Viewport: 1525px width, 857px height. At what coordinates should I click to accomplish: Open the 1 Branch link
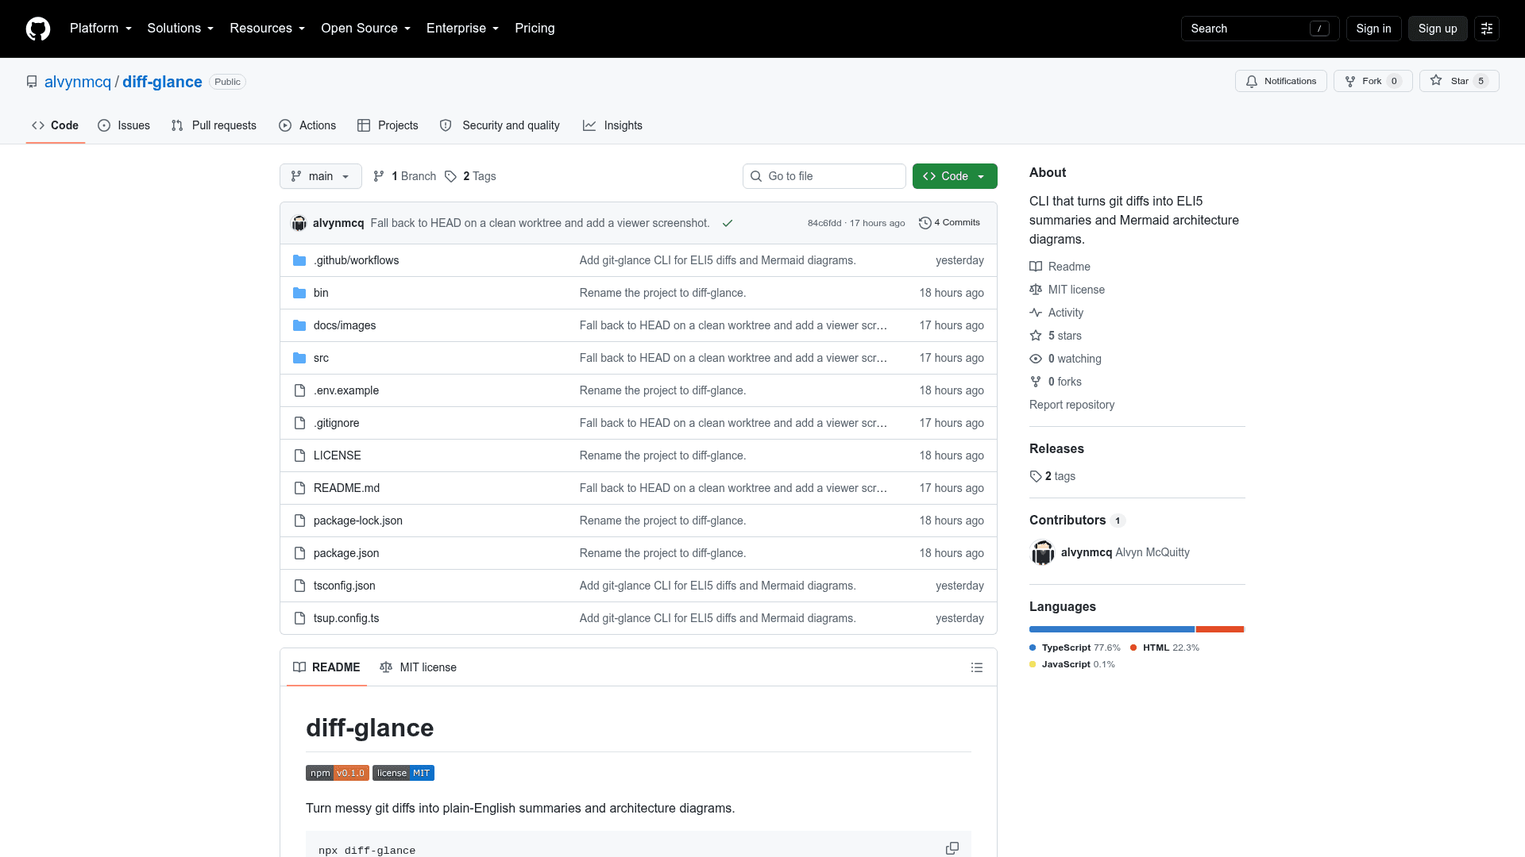(x=404, y=176)
